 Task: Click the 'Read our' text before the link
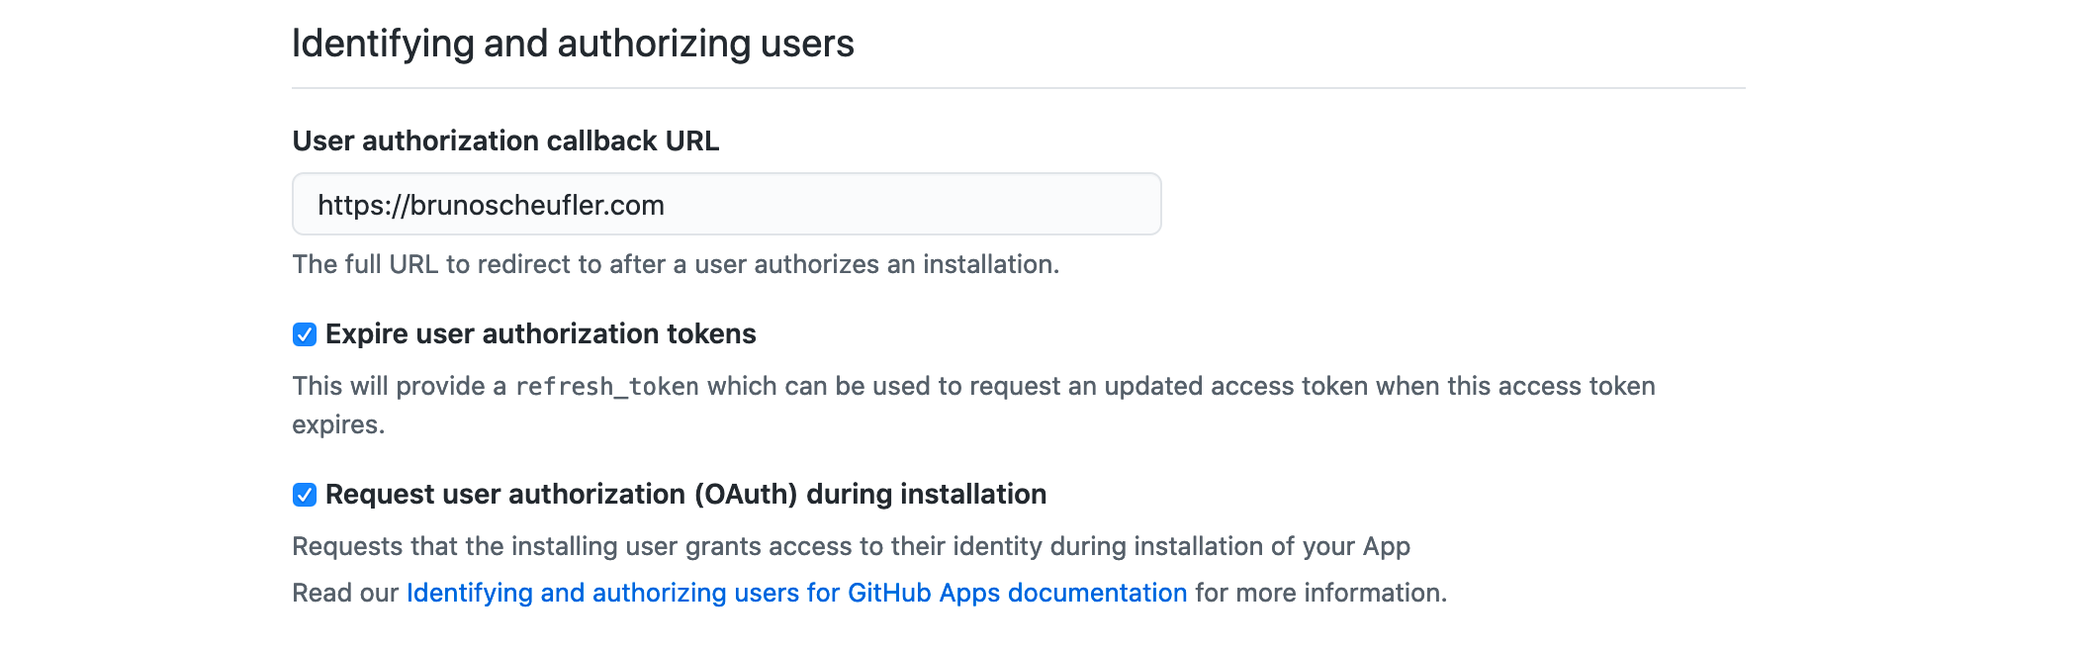coord(345,593)
